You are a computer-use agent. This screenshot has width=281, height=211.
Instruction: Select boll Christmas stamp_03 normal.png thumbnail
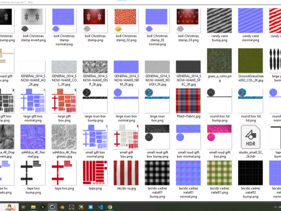(157, 21)
